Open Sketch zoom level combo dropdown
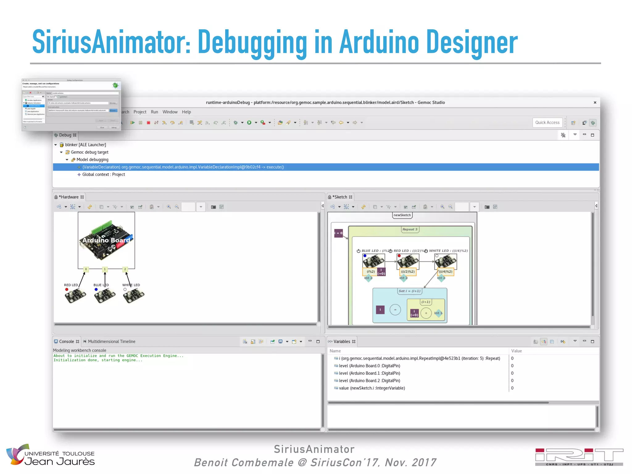 coord(474,207)
